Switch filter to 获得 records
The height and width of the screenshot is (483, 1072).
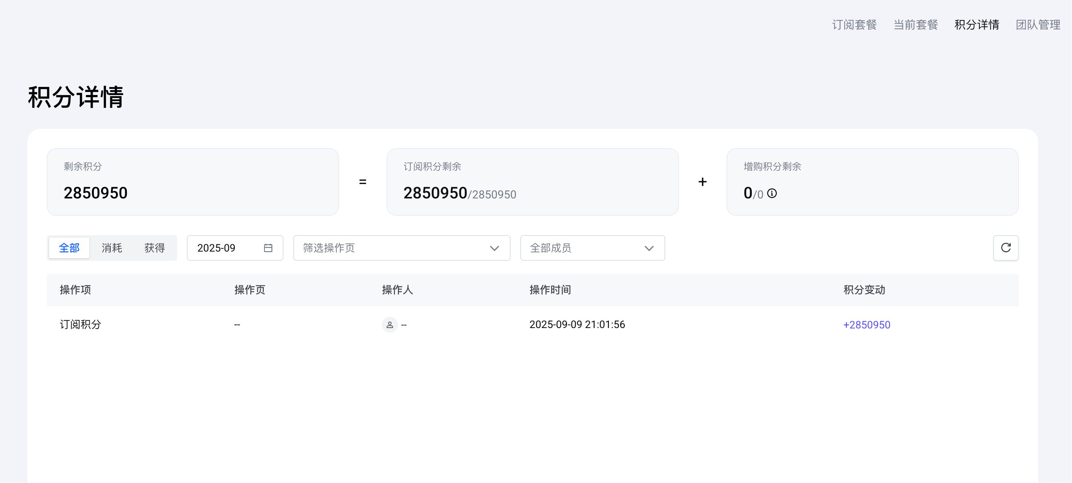coord(154,248)
